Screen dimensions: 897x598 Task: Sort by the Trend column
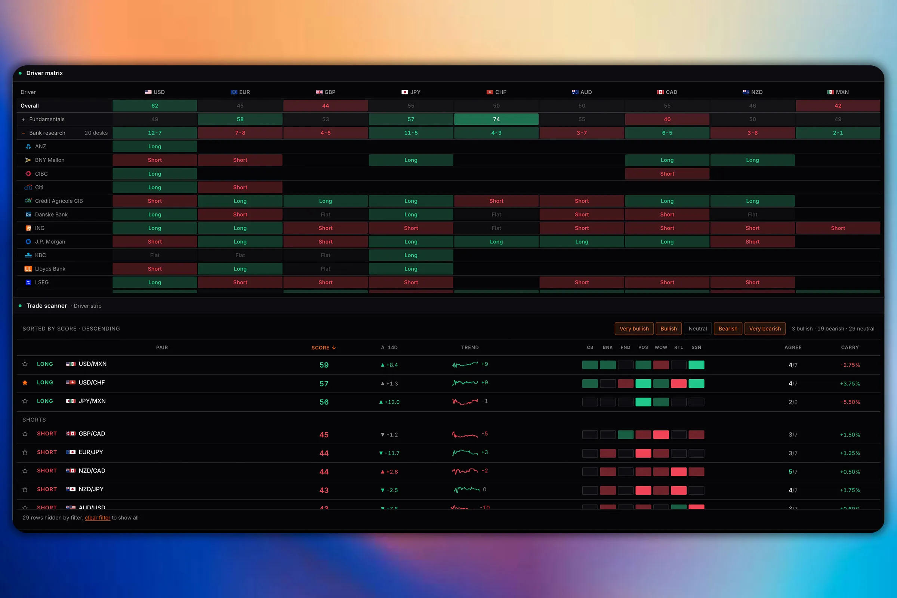click(x=470, y=348)
